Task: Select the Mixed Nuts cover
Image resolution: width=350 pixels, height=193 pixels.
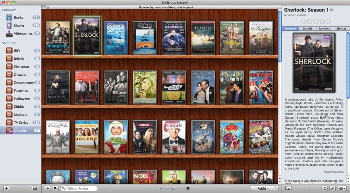Action: (174, 137)
